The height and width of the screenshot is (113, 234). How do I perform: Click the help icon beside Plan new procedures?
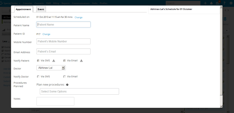click(67, 85)
